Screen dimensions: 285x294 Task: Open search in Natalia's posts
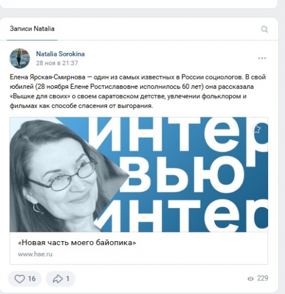pyautogui.click(x=264, y=29)
